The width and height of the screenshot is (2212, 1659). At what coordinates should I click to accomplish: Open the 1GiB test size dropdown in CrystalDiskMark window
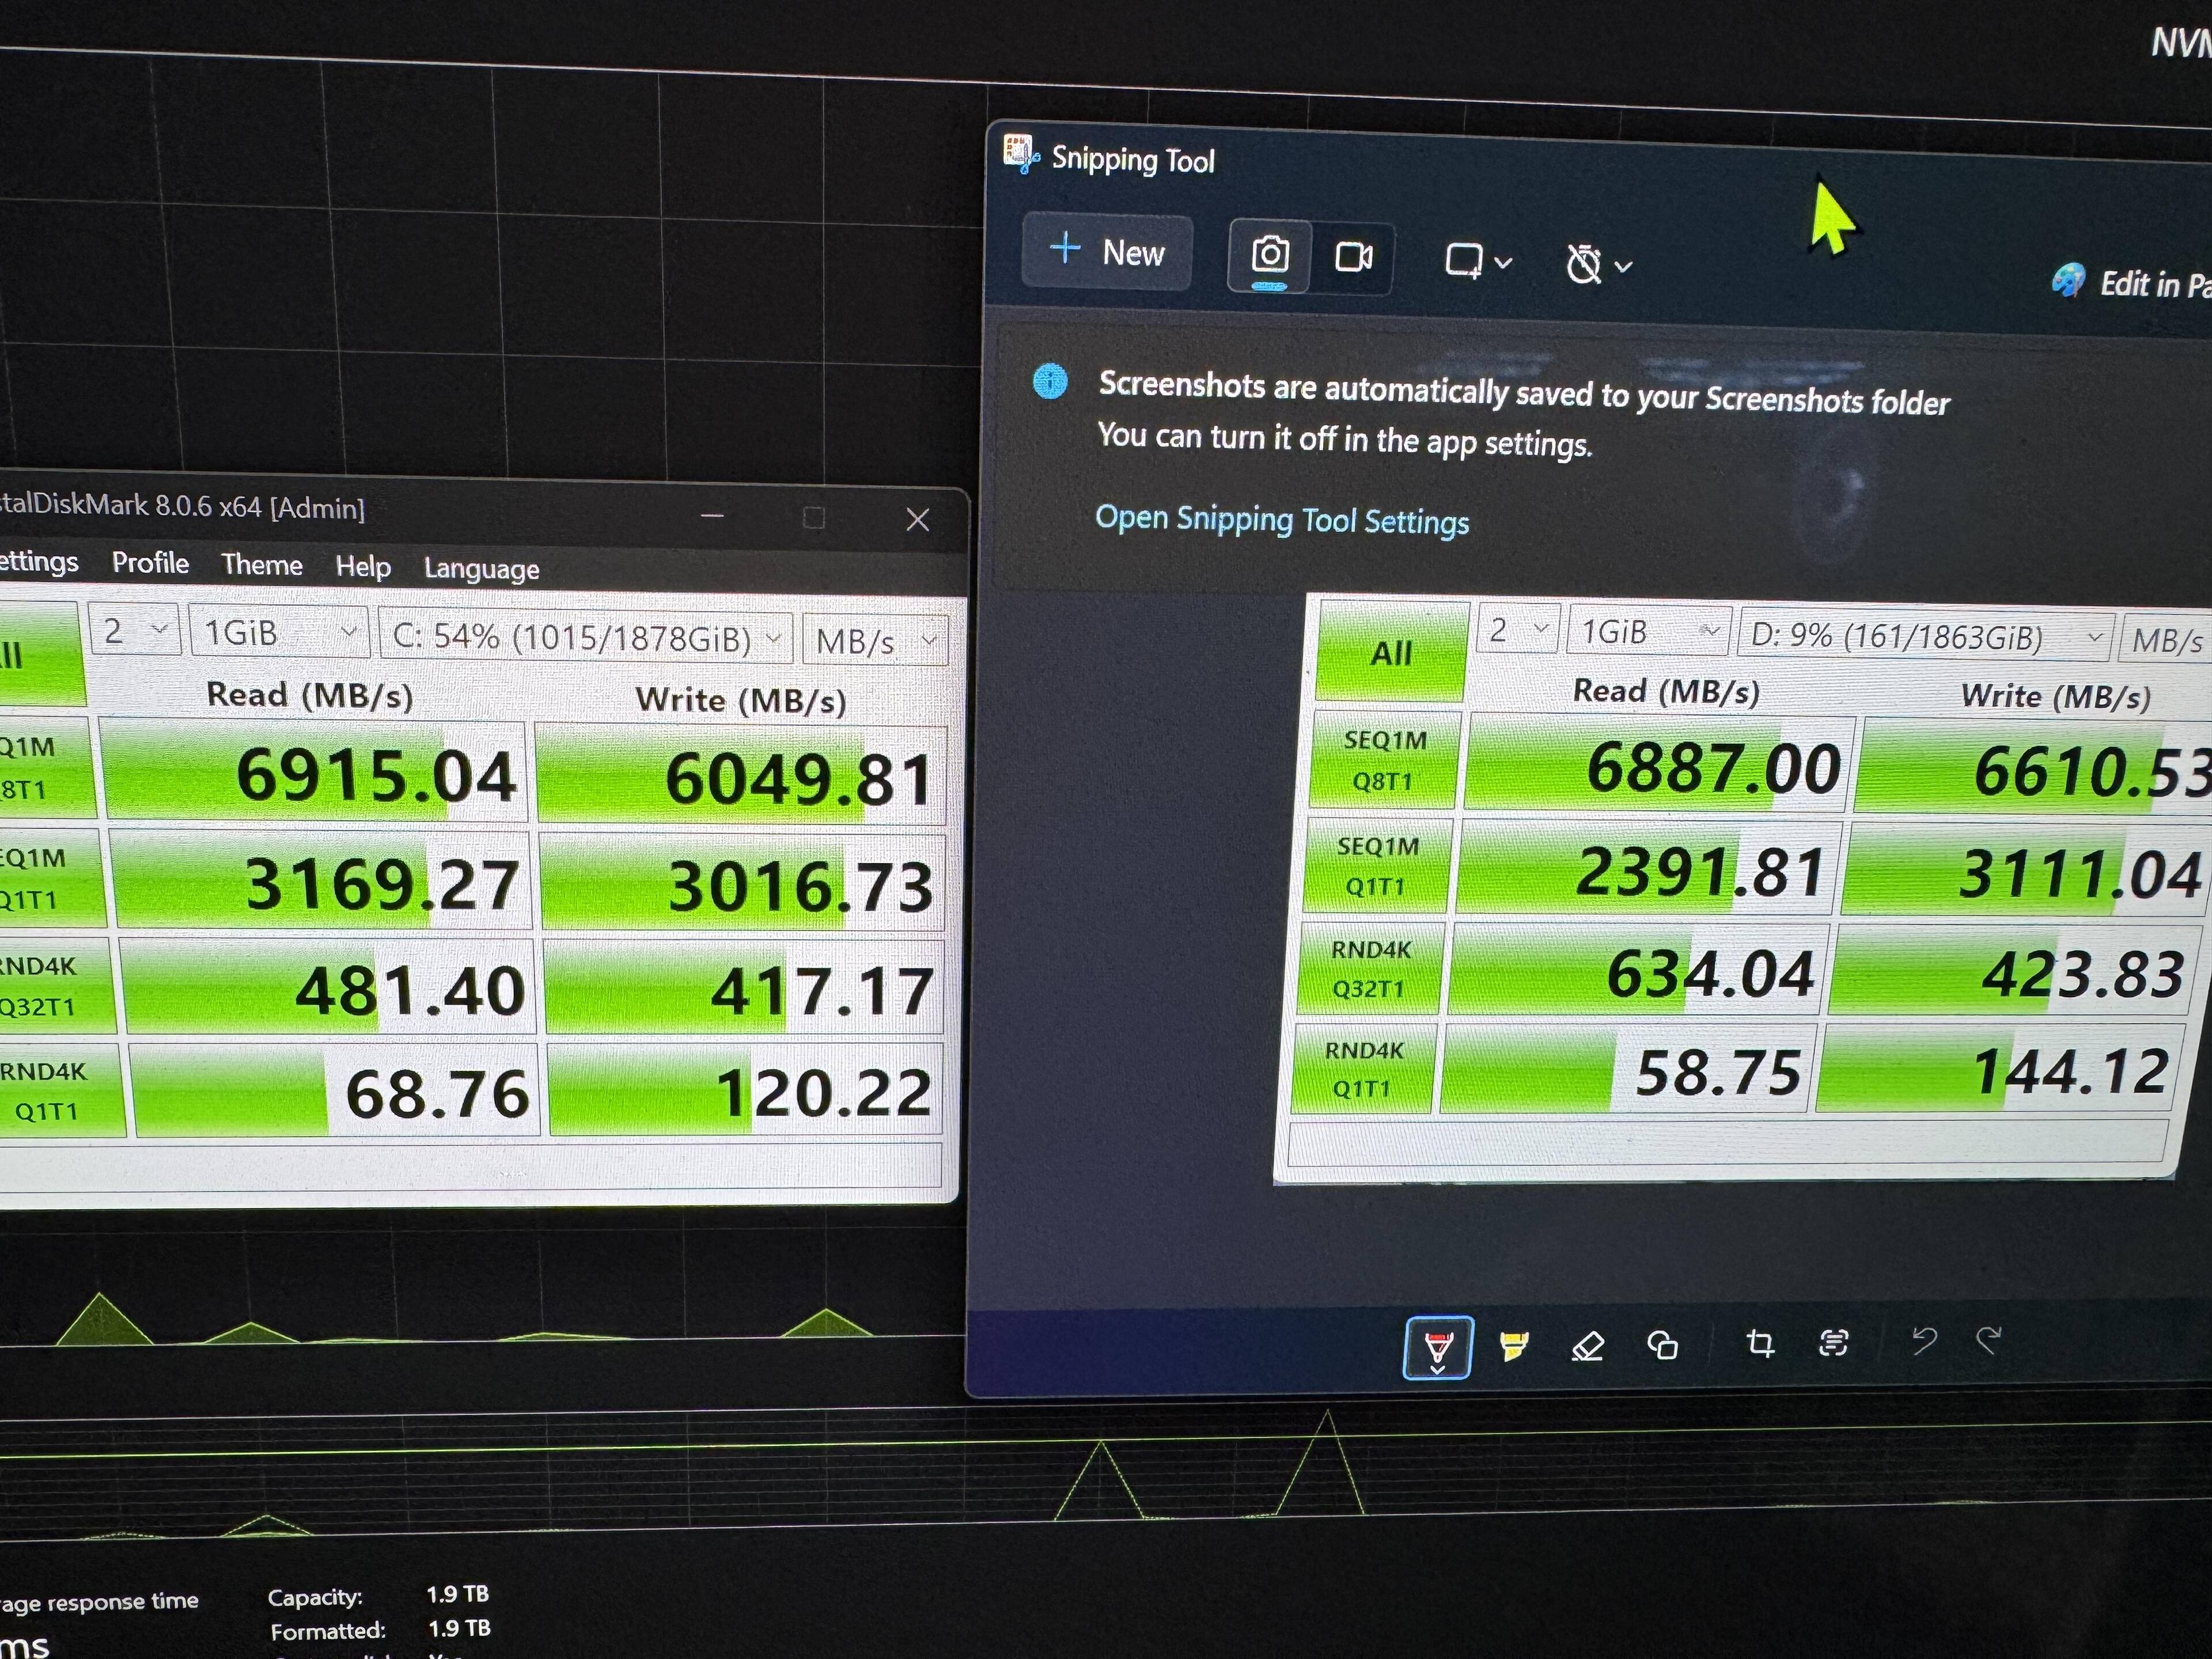point(279,633)
